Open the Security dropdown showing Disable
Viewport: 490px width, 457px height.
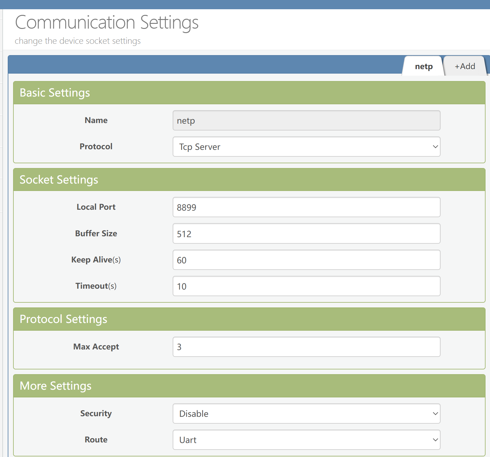[306, 414]
